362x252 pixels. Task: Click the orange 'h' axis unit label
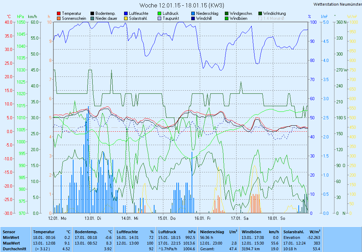tap(49, 17)
